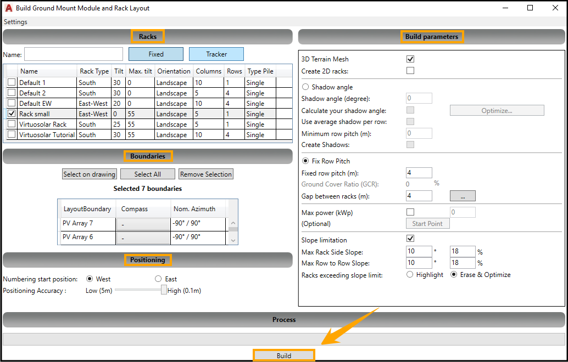568x362 pixels.
Task: Click the Shadow angle degree field
Action: pos(419,98)
